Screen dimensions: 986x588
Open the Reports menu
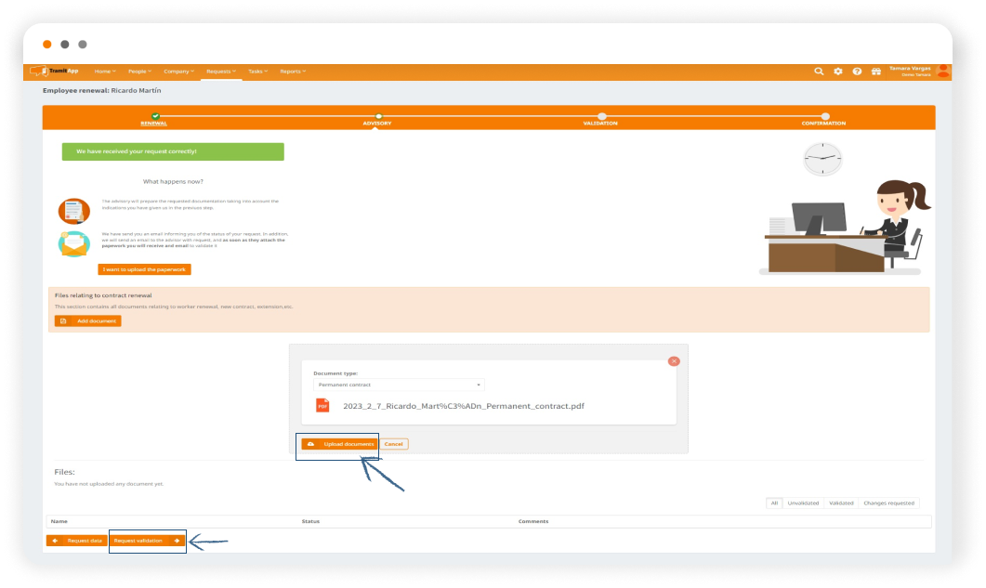(293, 72)
